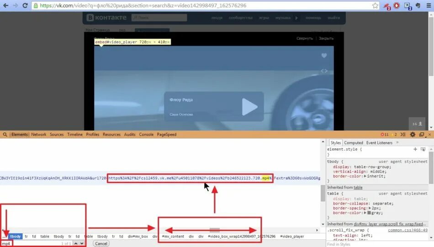Open the PageSpeed panel tab

[x=167, y=134]
